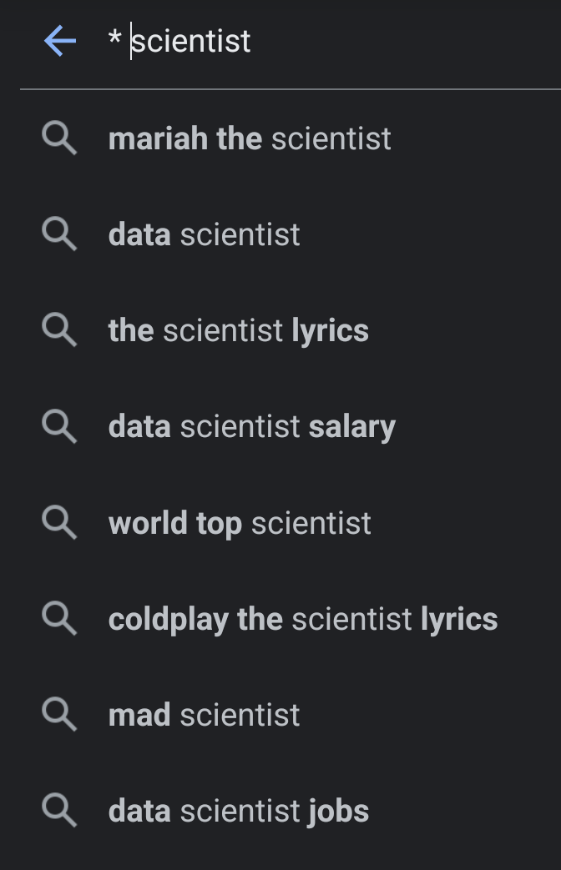Search for 'world top scientist' suggestion
Image resolution: width=561 pixels, height=870 pixels.
[x=240, y=523]
